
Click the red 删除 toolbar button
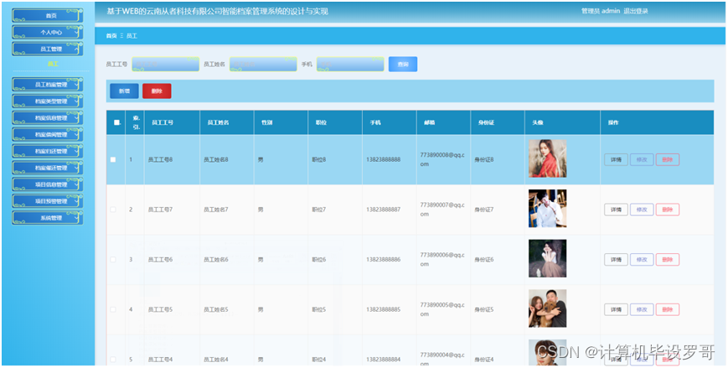[x=157, y=91]
